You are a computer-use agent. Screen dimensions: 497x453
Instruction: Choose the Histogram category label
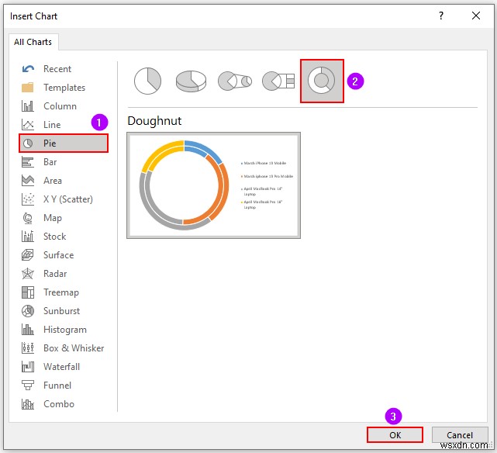[65, 330]
